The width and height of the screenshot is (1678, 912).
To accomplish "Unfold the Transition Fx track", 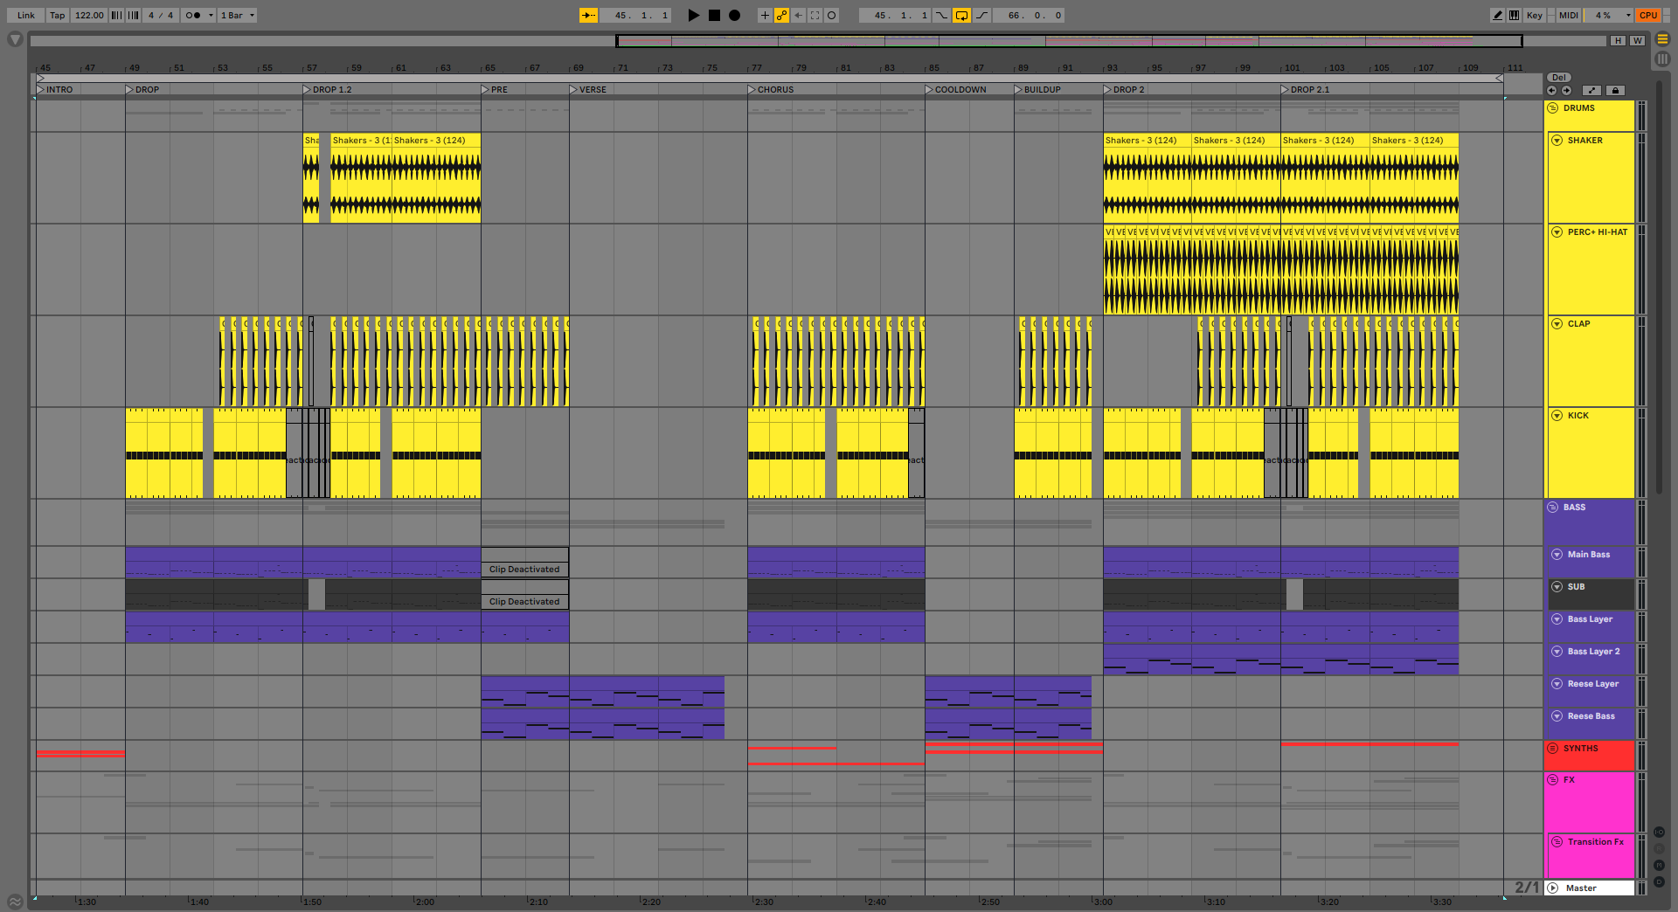I will pyautogui.click(x=1557, y=842).
